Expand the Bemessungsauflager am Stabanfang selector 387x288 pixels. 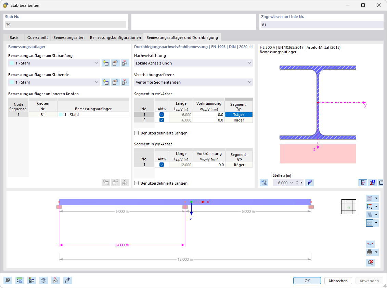[x=96, y=63]
